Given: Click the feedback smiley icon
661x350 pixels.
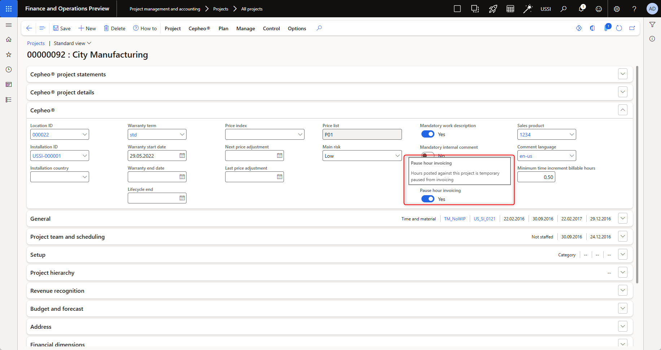Looking at the screenshot, I should tap(599, 9).
